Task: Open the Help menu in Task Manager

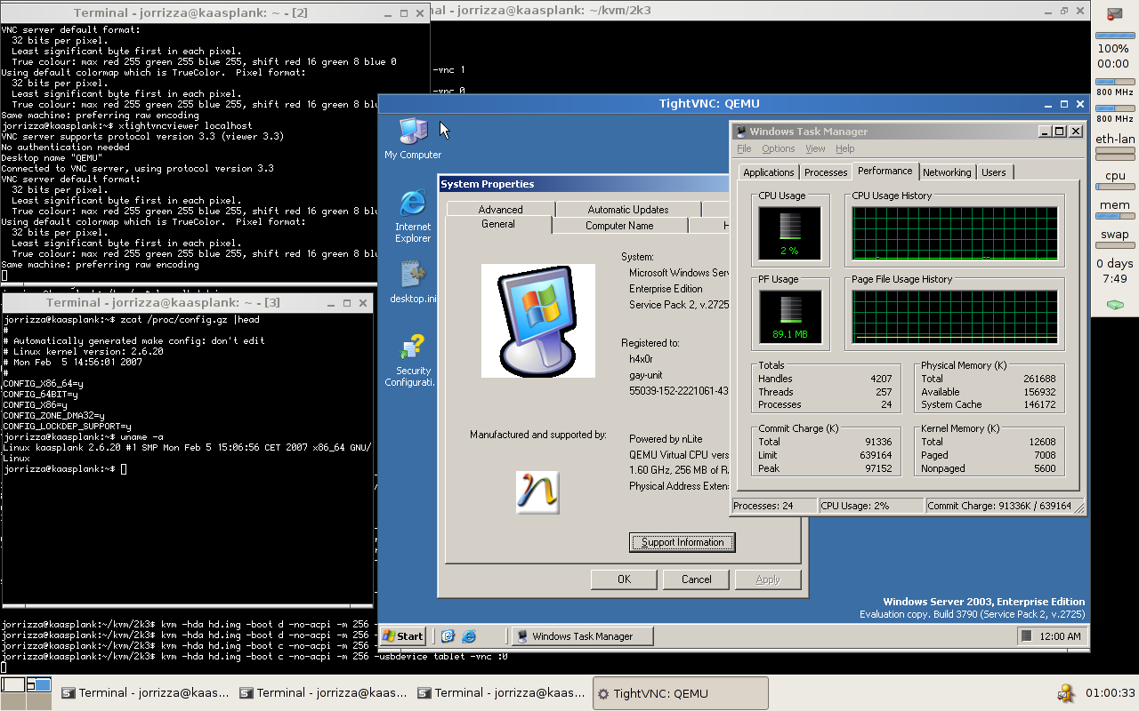Action: pyautogui.click(x=845, y=148)
